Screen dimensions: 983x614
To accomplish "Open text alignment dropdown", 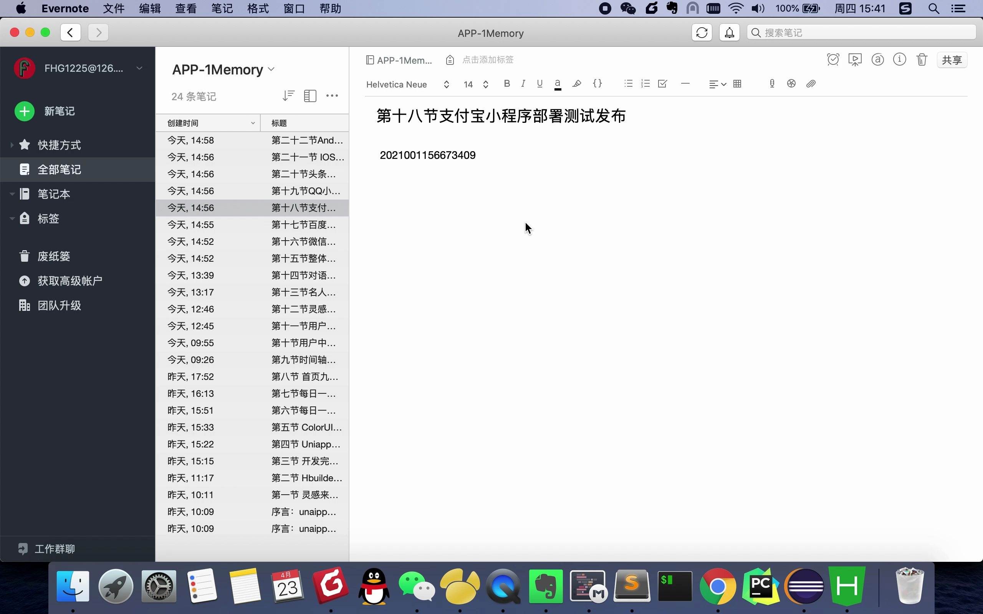I will (717, 84).
